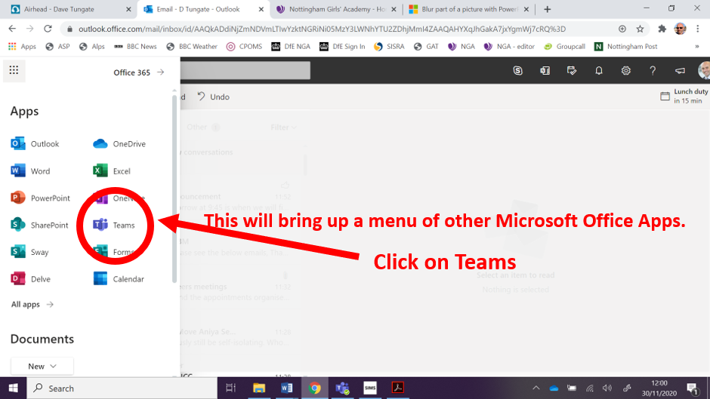
Task: Open notifications bell in Outlook header
Action: tap(599, 71)
